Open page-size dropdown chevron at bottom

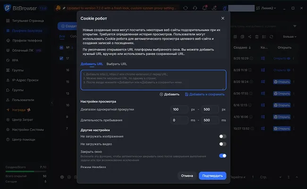(x=280, y=177)
